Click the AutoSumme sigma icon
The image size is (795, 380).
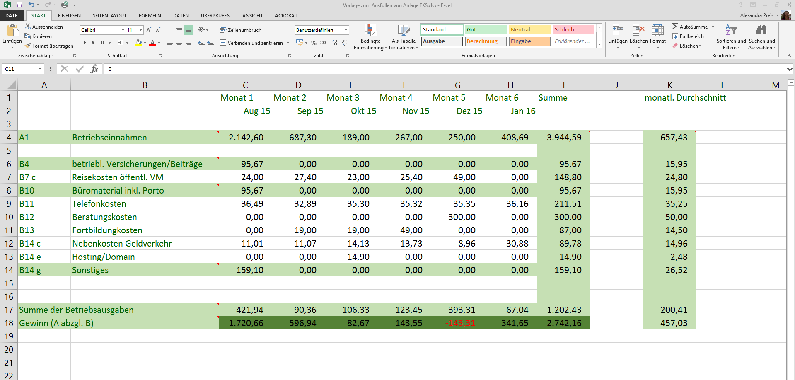tap(675, 27)
